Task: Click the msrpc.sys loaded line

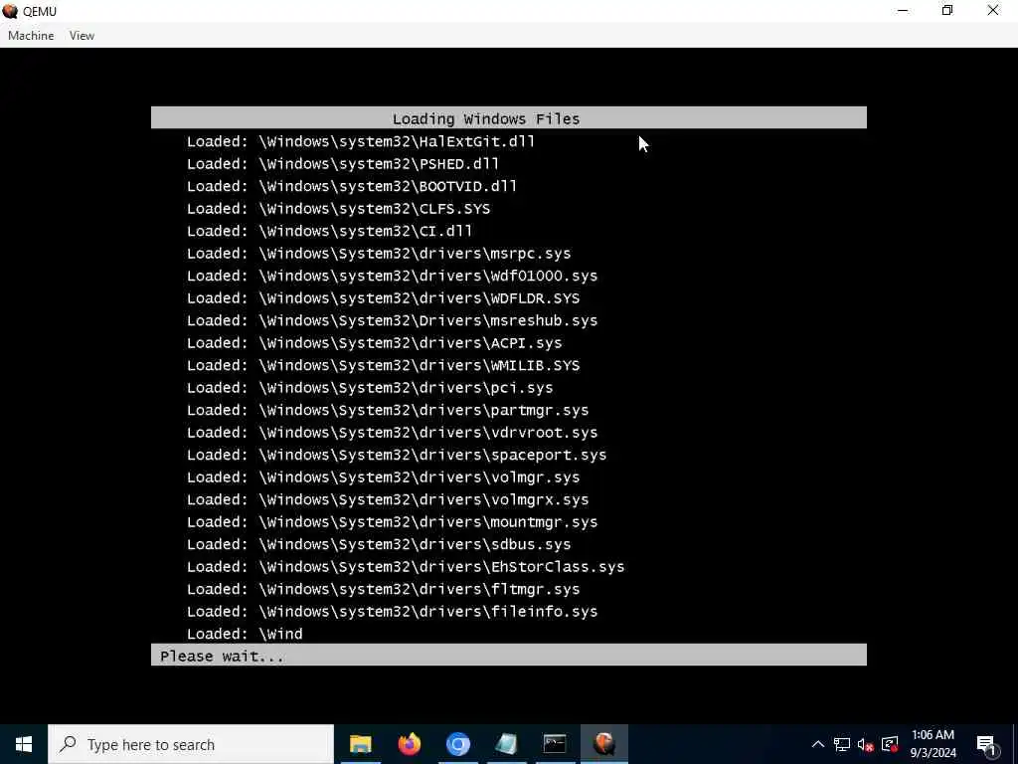Action: [x=379, y=254]
